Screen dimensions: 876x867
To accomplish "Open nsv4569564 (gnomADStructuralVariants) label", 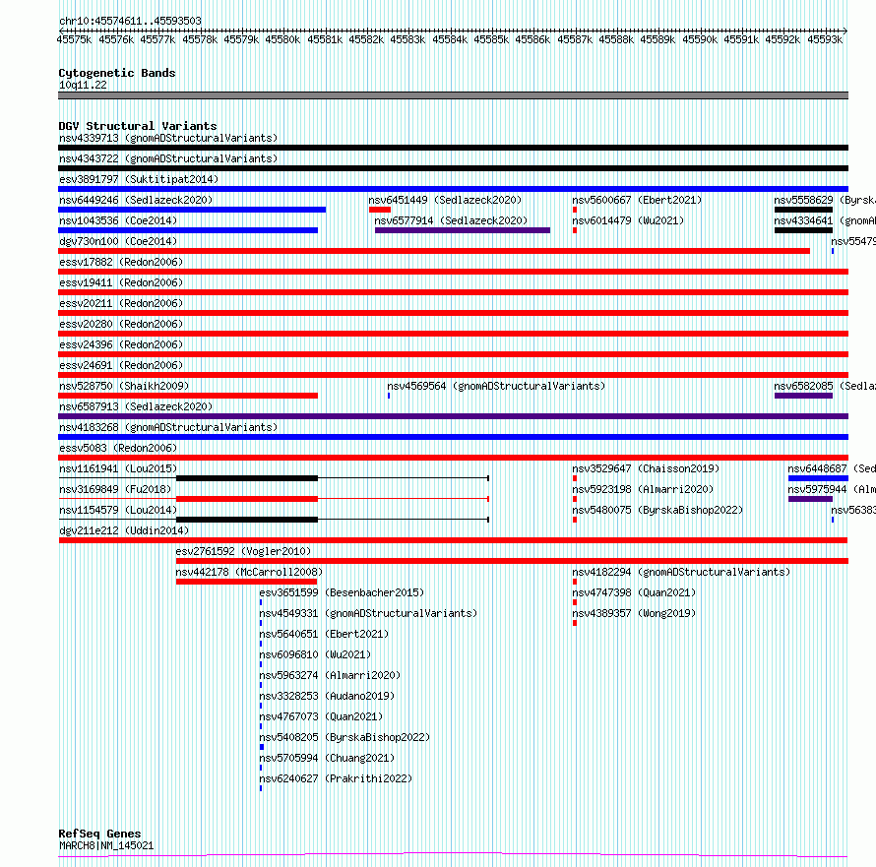I will pyautogui.click(x=496, y=386).
